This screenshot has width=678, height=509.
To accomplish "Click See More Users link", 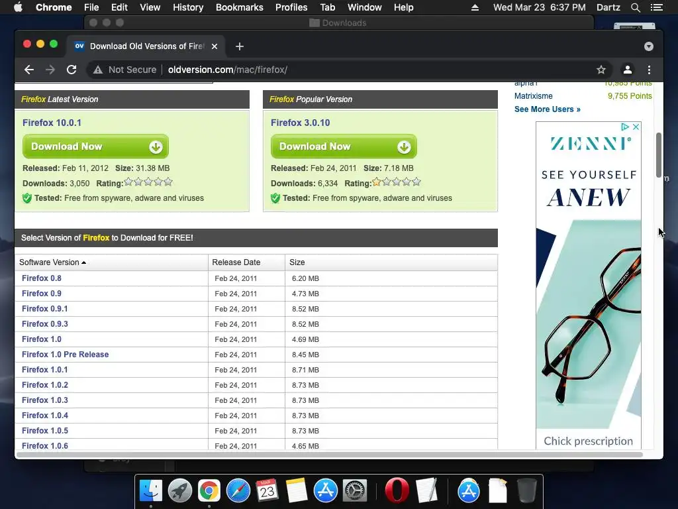I will (x=548, y=109).
